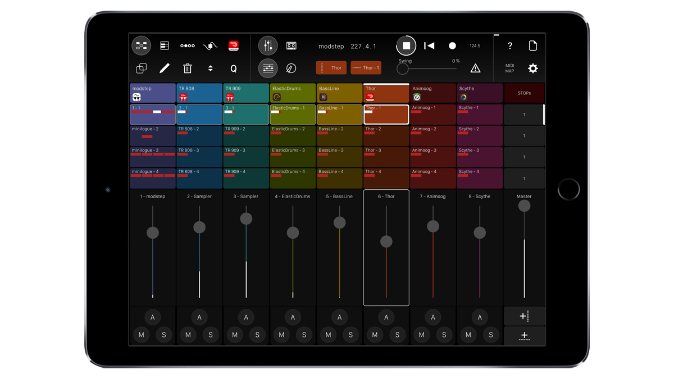The image size is (674, 379).
Task: Launch clip TR 909 - 3
Action: pos(246,157)
